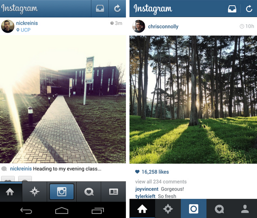
Task: Open inbox tray in right Instagram header
Action: click(x=232, y=9)
